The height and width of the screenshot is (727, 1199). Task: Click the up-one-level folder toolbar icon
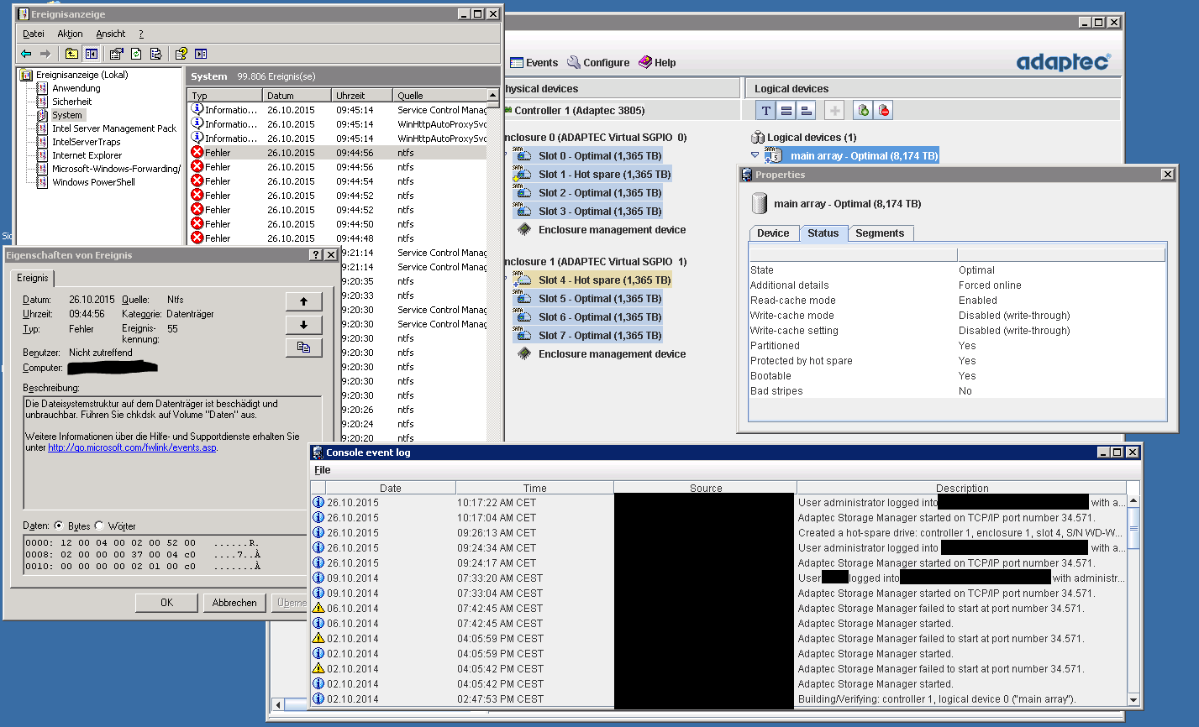click(71, 54)
